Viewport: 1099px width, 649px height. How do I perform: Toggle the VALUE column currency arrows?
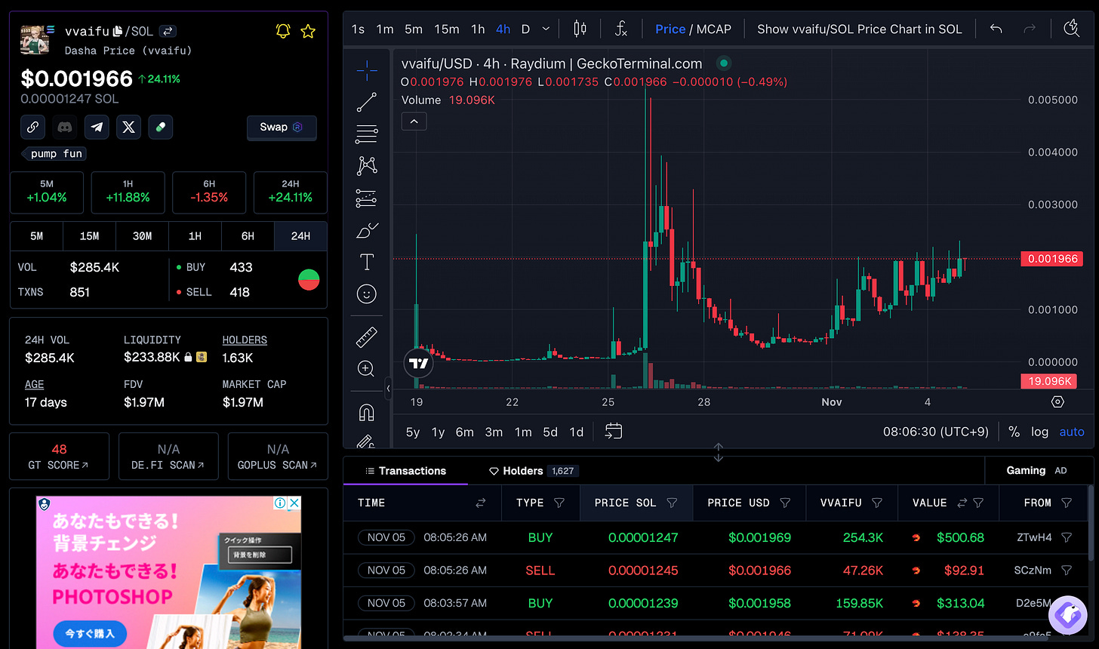[x=962, y=503]
